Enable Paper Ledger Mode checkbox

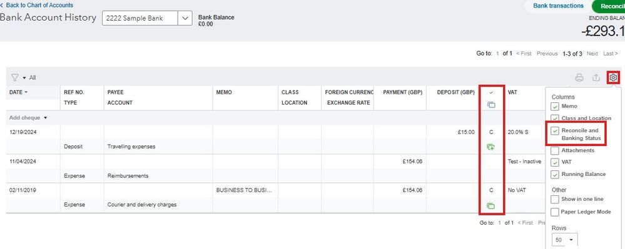(x=554, y=212)
